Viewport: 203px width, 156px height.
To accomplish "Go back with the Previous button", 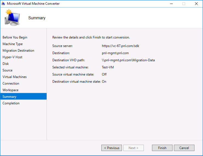I will tap(111, 148).
